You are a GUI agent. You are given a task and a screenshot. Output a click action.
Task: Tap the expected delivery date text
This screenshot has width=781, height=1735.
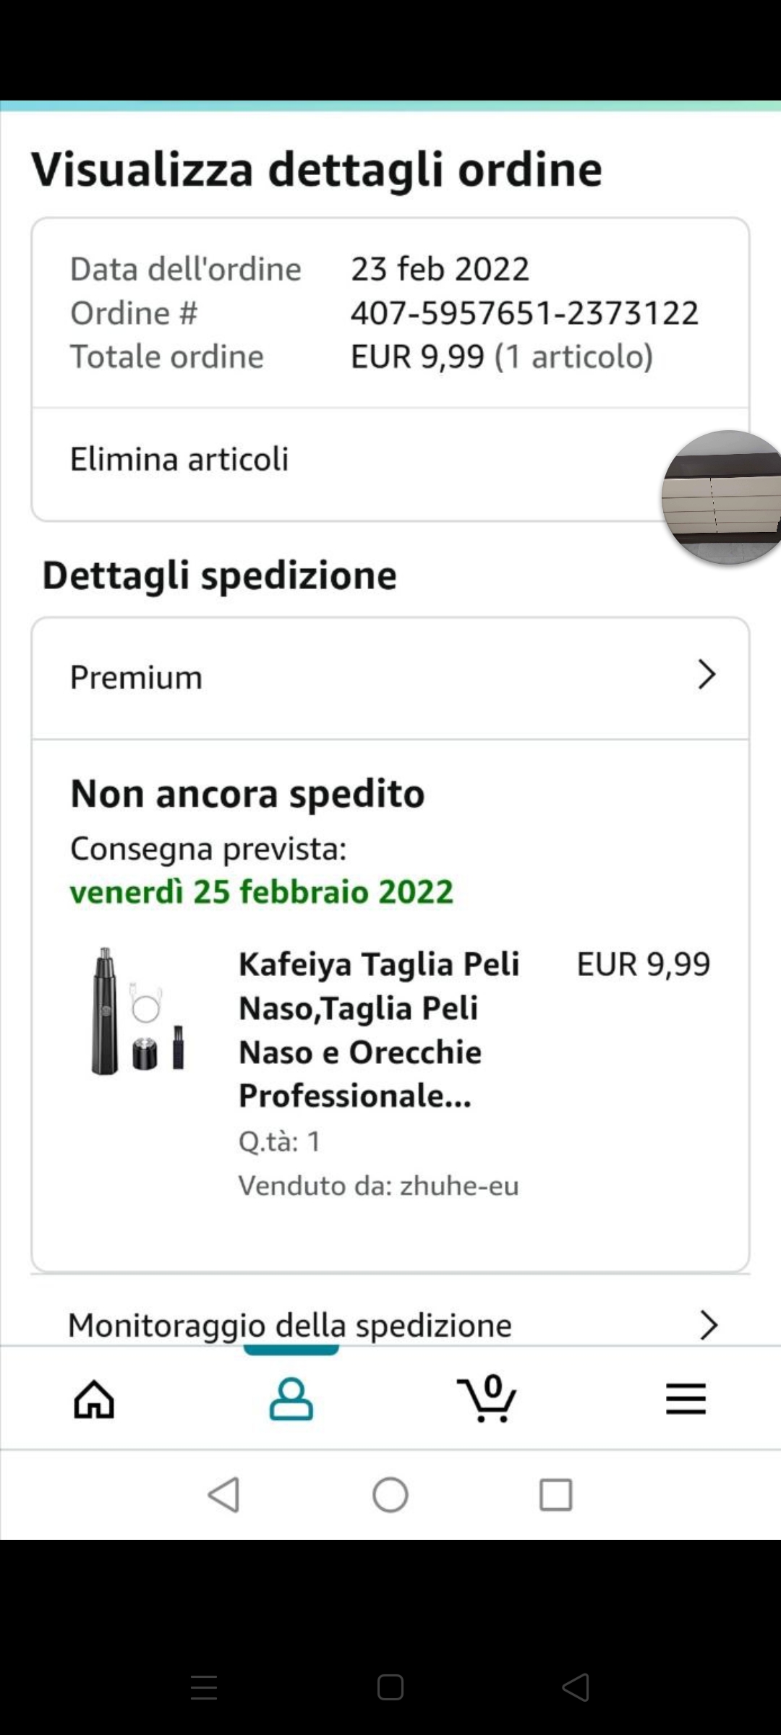[261, 891]
